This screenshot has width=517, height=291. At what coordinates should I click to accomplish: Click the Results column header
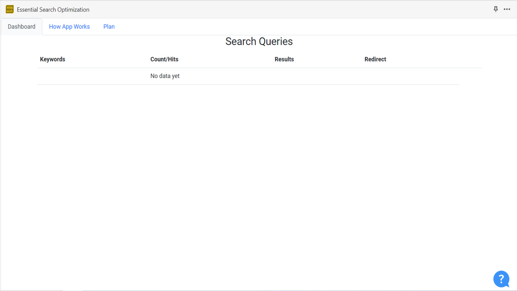284,59
